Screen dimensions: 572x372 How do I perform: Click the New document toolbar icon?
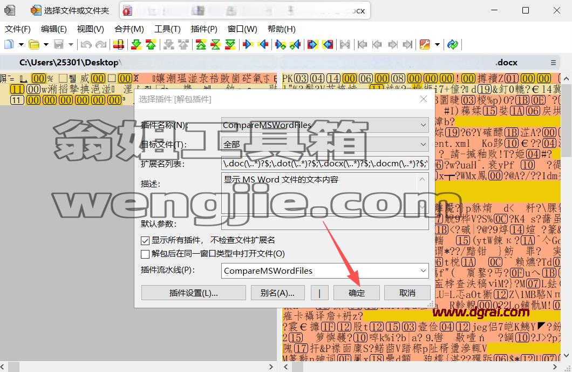coord(9,44)
